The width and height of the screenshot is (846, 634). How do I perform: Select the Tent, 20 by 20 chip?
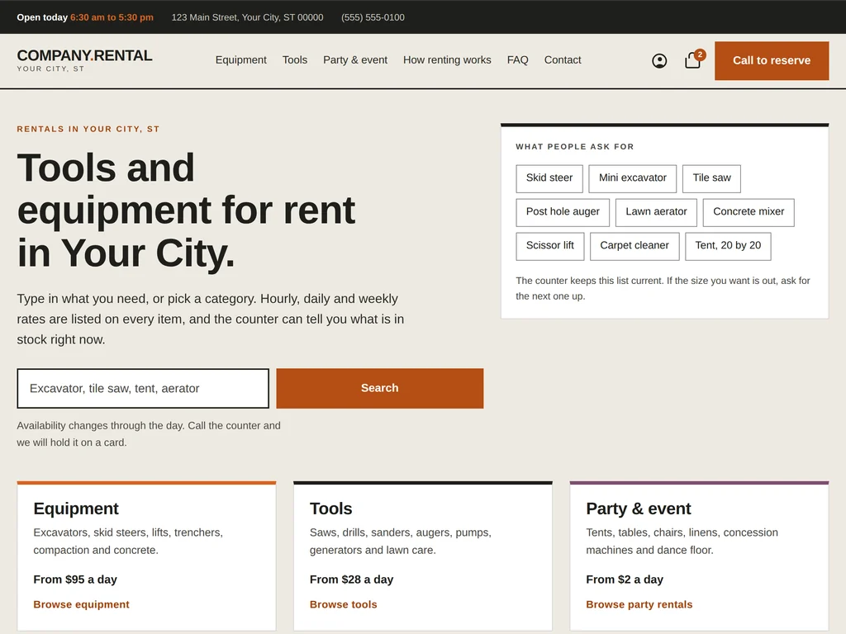pyautogui.click(x=728, y=246)
